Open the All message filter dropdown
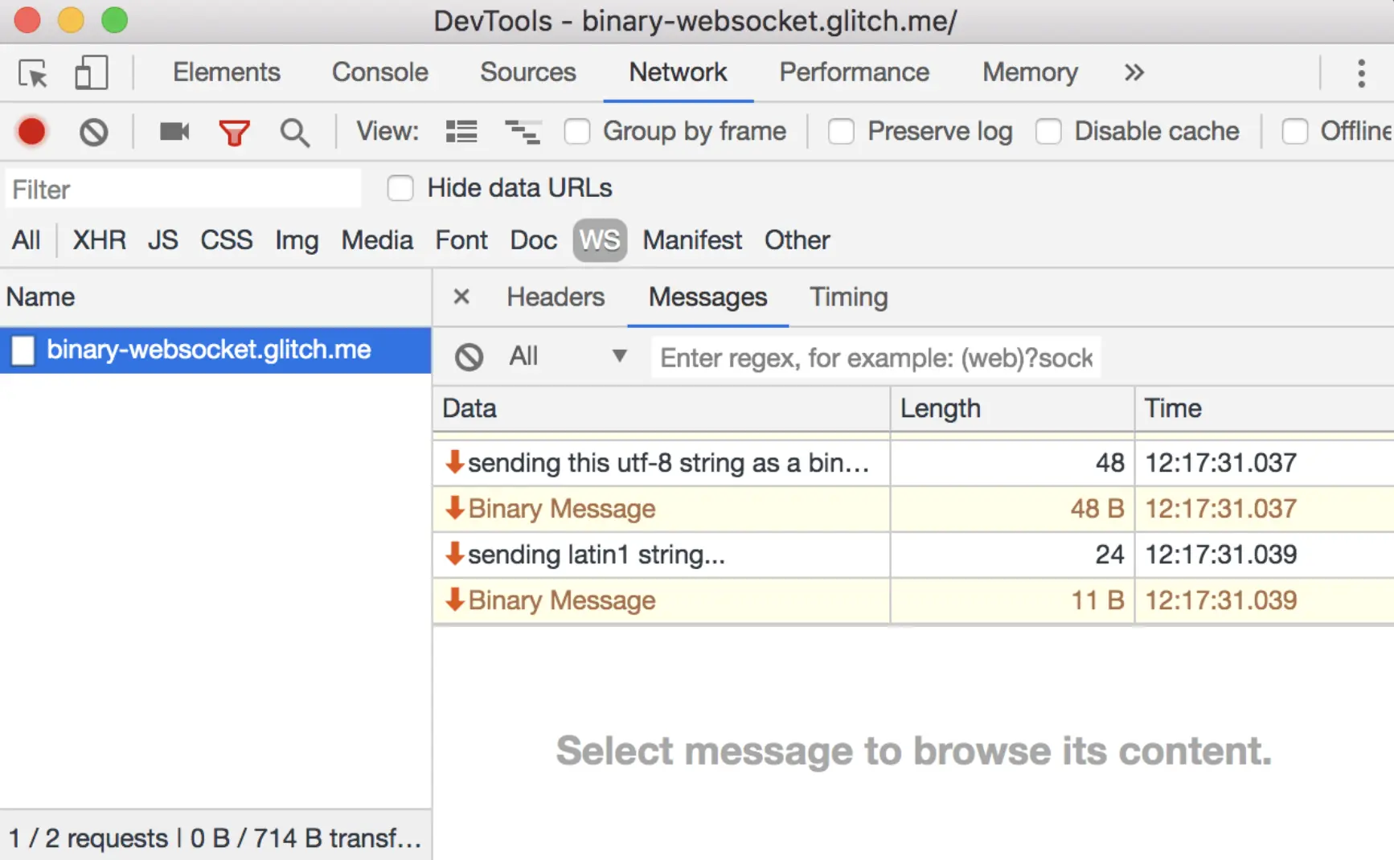Viewport: 1394px width, 860px height. tap(568, 356)
